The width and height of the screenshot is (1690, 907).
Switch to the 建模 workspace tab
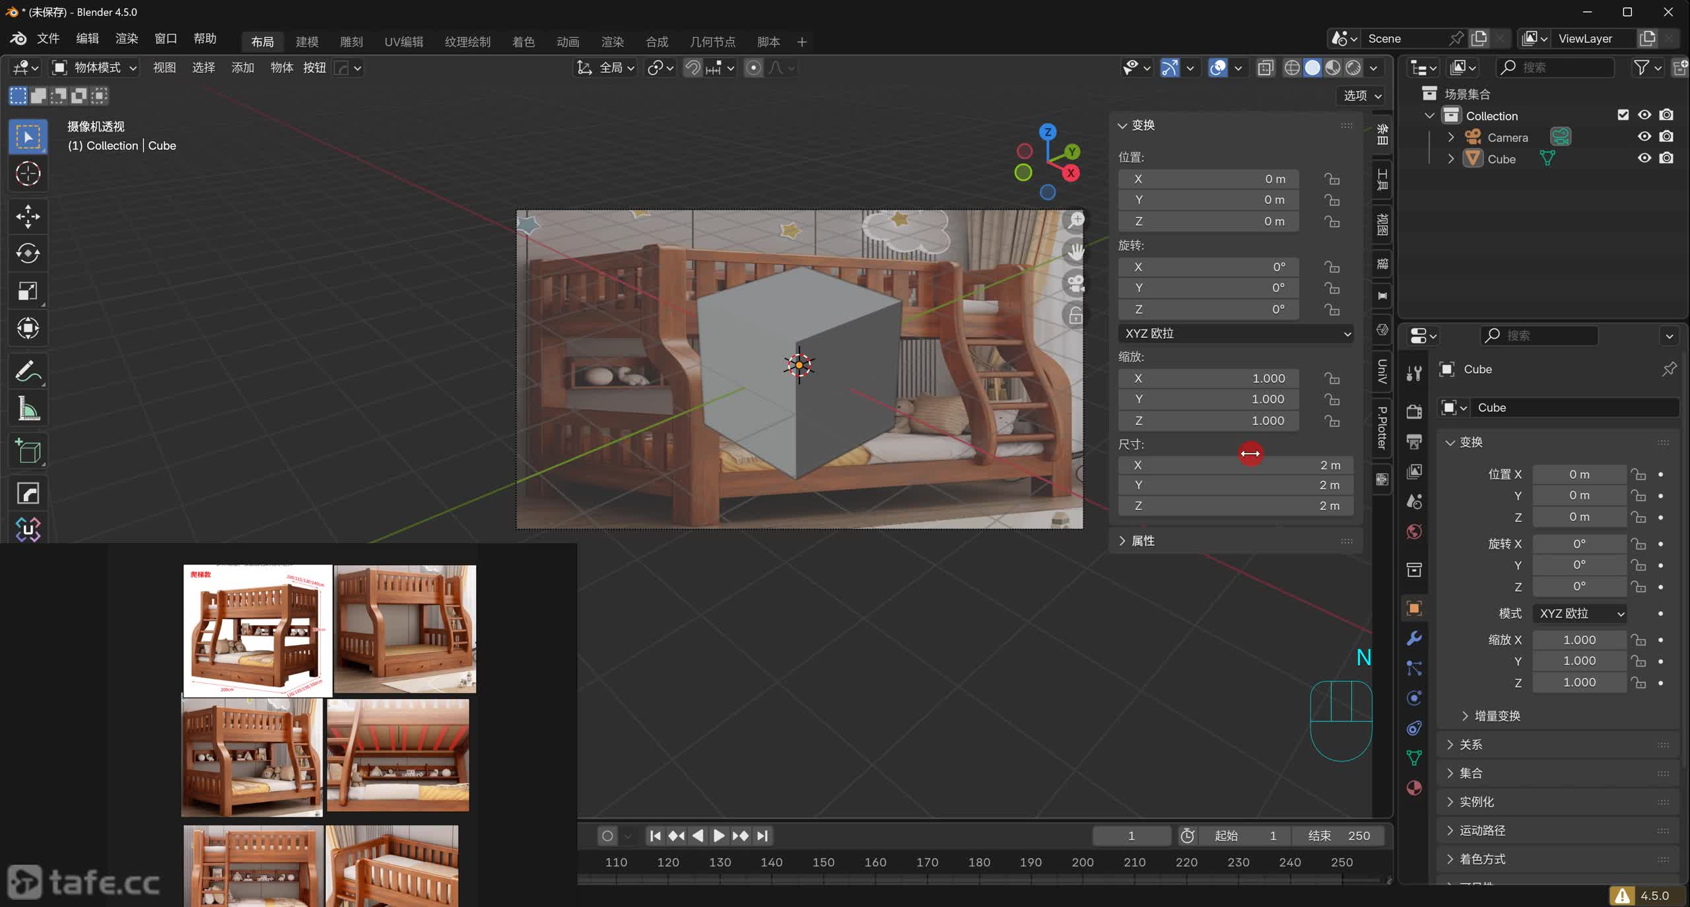tap(307, 42)
